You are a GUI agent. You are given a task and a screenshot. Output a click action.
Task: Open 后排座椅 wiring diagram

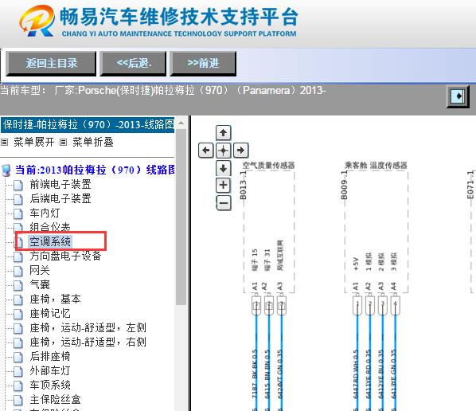(50, 356)
